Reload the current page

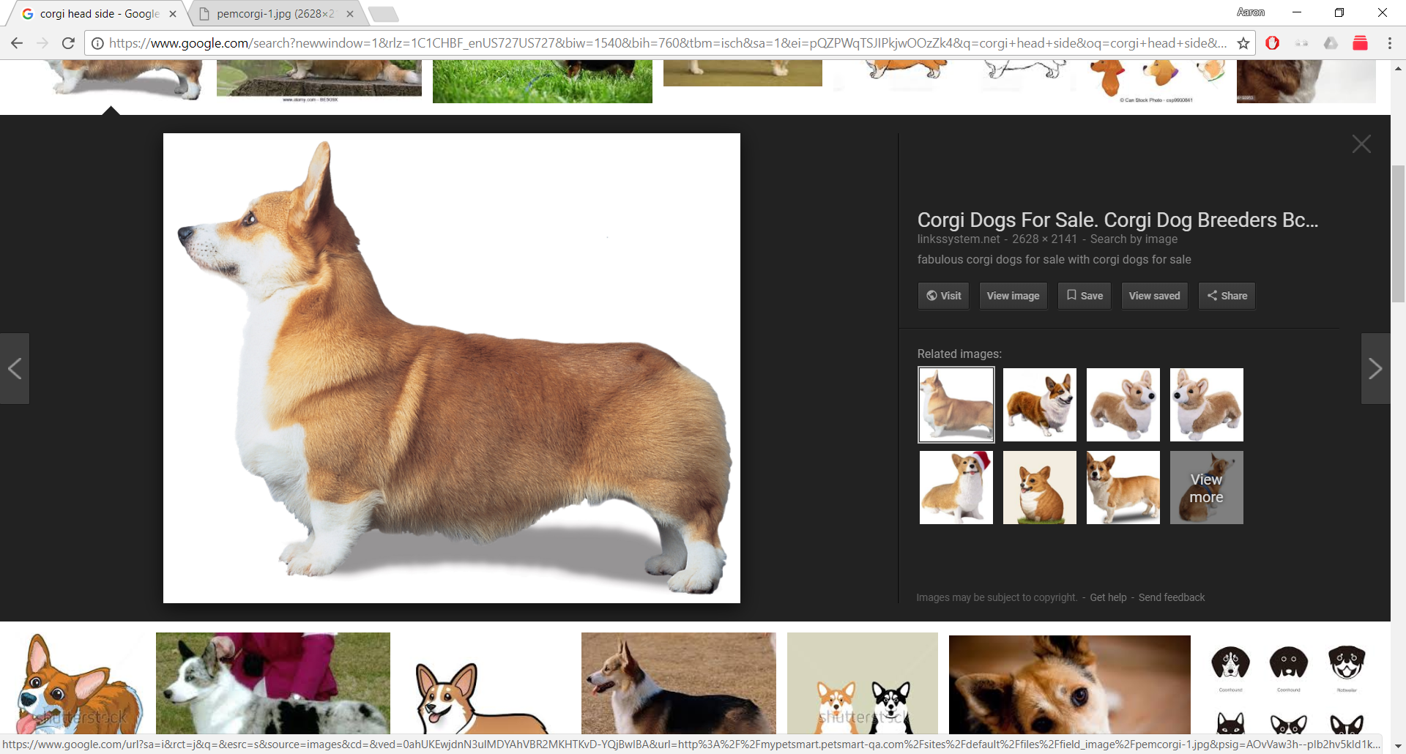(x=68, y=43)
